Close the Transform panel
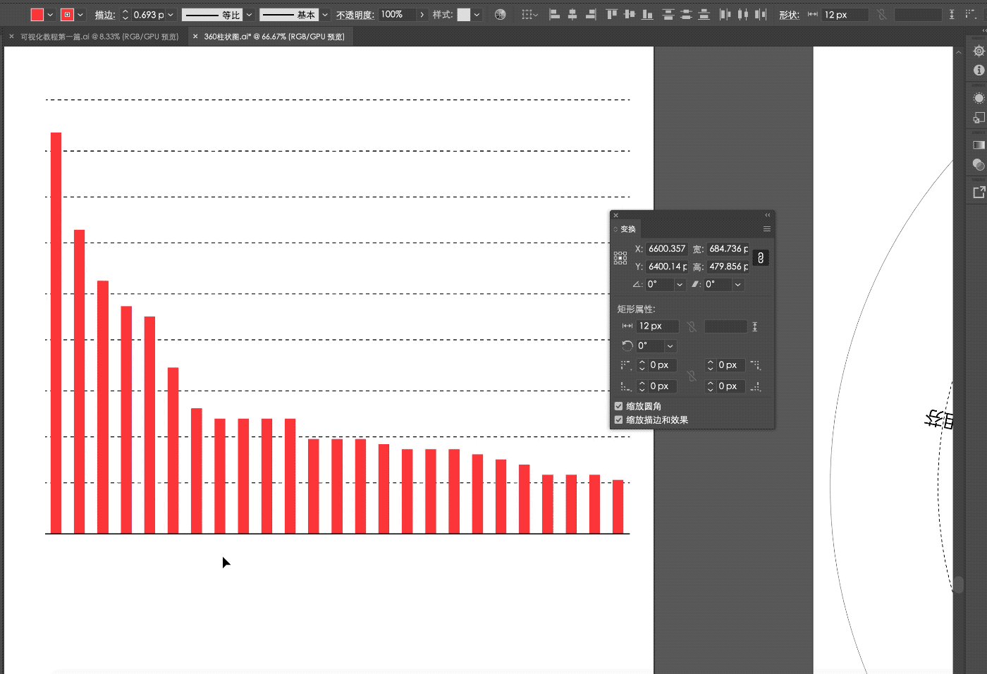Image resolution: width=987 pixels, height=674 pixels. pyautogui.click(x=615, y=215)
